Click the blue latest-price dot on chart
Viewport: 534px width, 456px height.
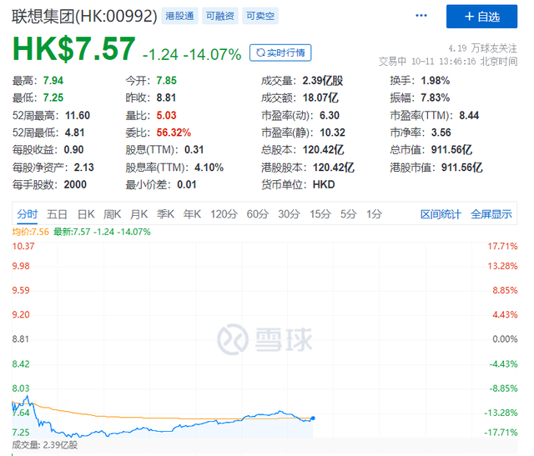coord(313,418)
